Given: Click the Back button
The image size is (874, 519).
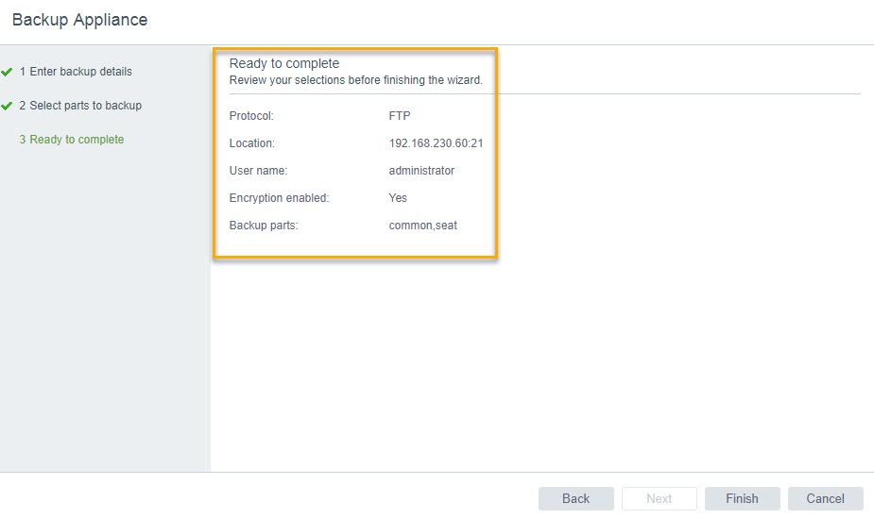Looking at the screenshot, I should point(575,498).
